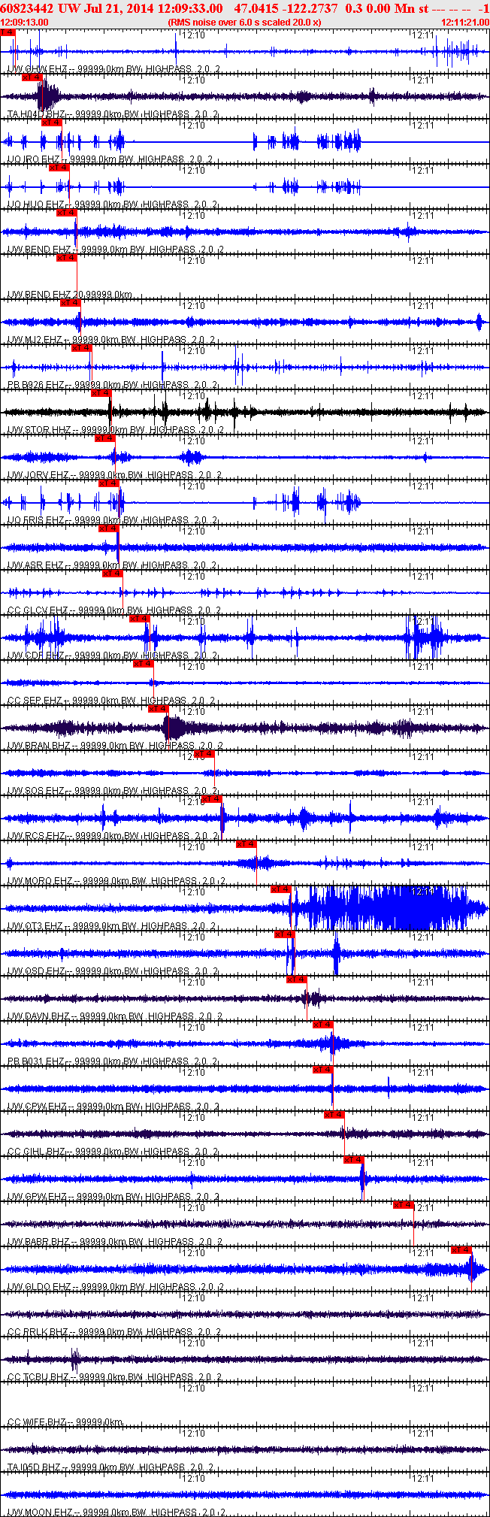Click the event header '60823442 UW Jul 21, 2014'

click(77, 8)
